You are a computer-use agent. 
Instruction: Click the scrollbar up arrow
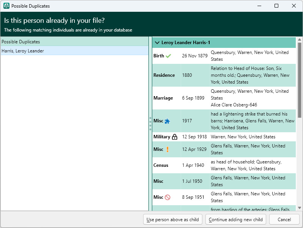coord(300,40)
